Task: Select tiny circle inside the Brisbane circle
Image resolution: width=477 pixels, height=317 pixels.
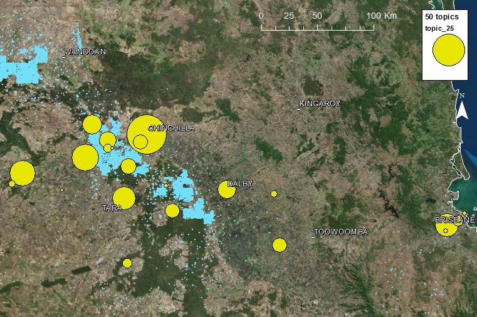Action: tap(446, 231)
